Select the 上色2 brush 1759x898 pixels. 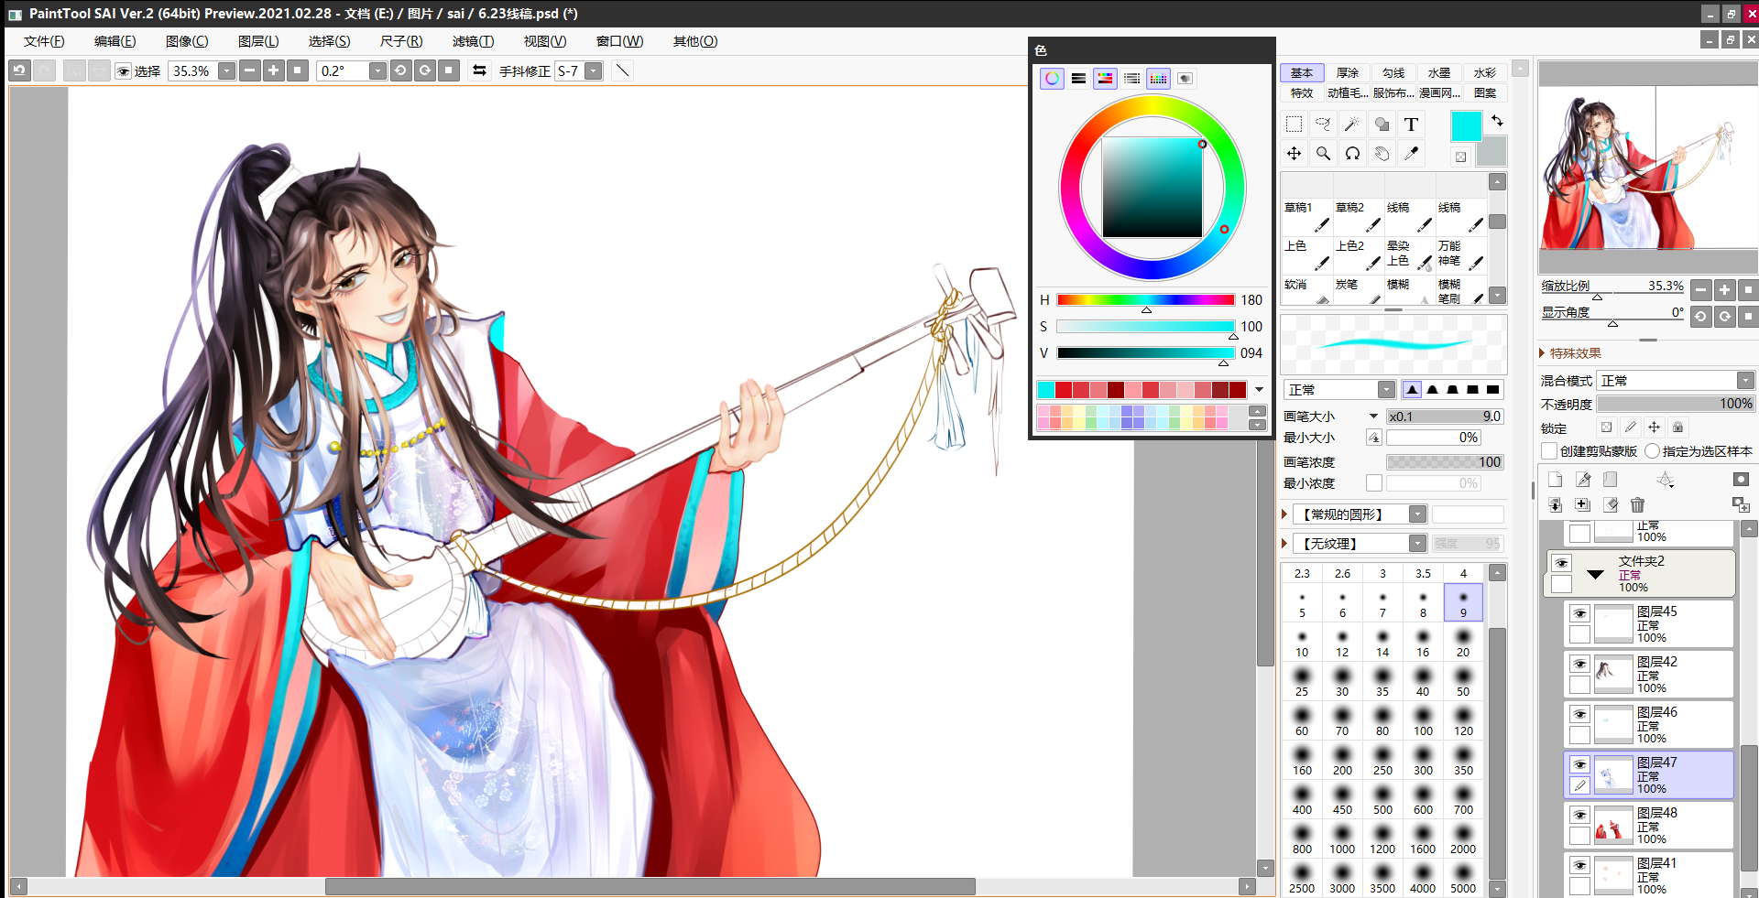(1357, 254)
